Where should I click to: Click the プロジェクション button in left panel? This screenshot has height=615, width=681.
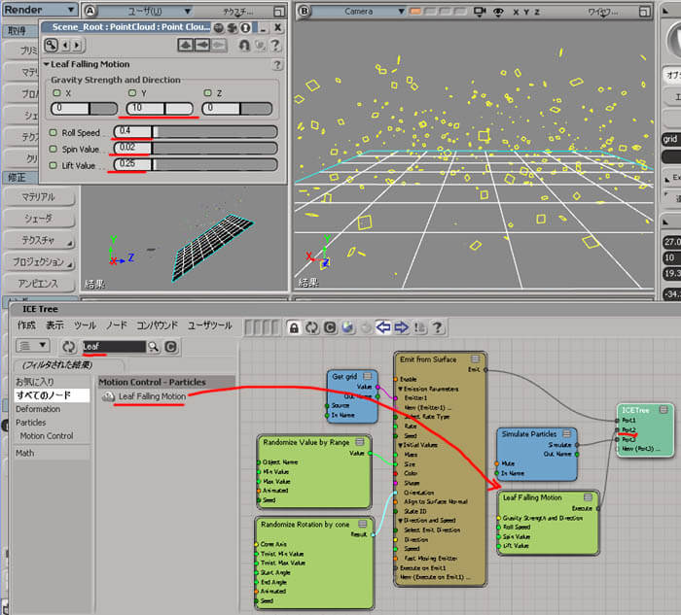coord(38,262)
